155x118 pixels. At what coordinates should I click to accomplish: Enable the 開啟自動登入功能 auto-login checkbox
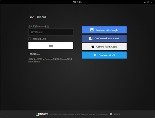click(29, 39)
